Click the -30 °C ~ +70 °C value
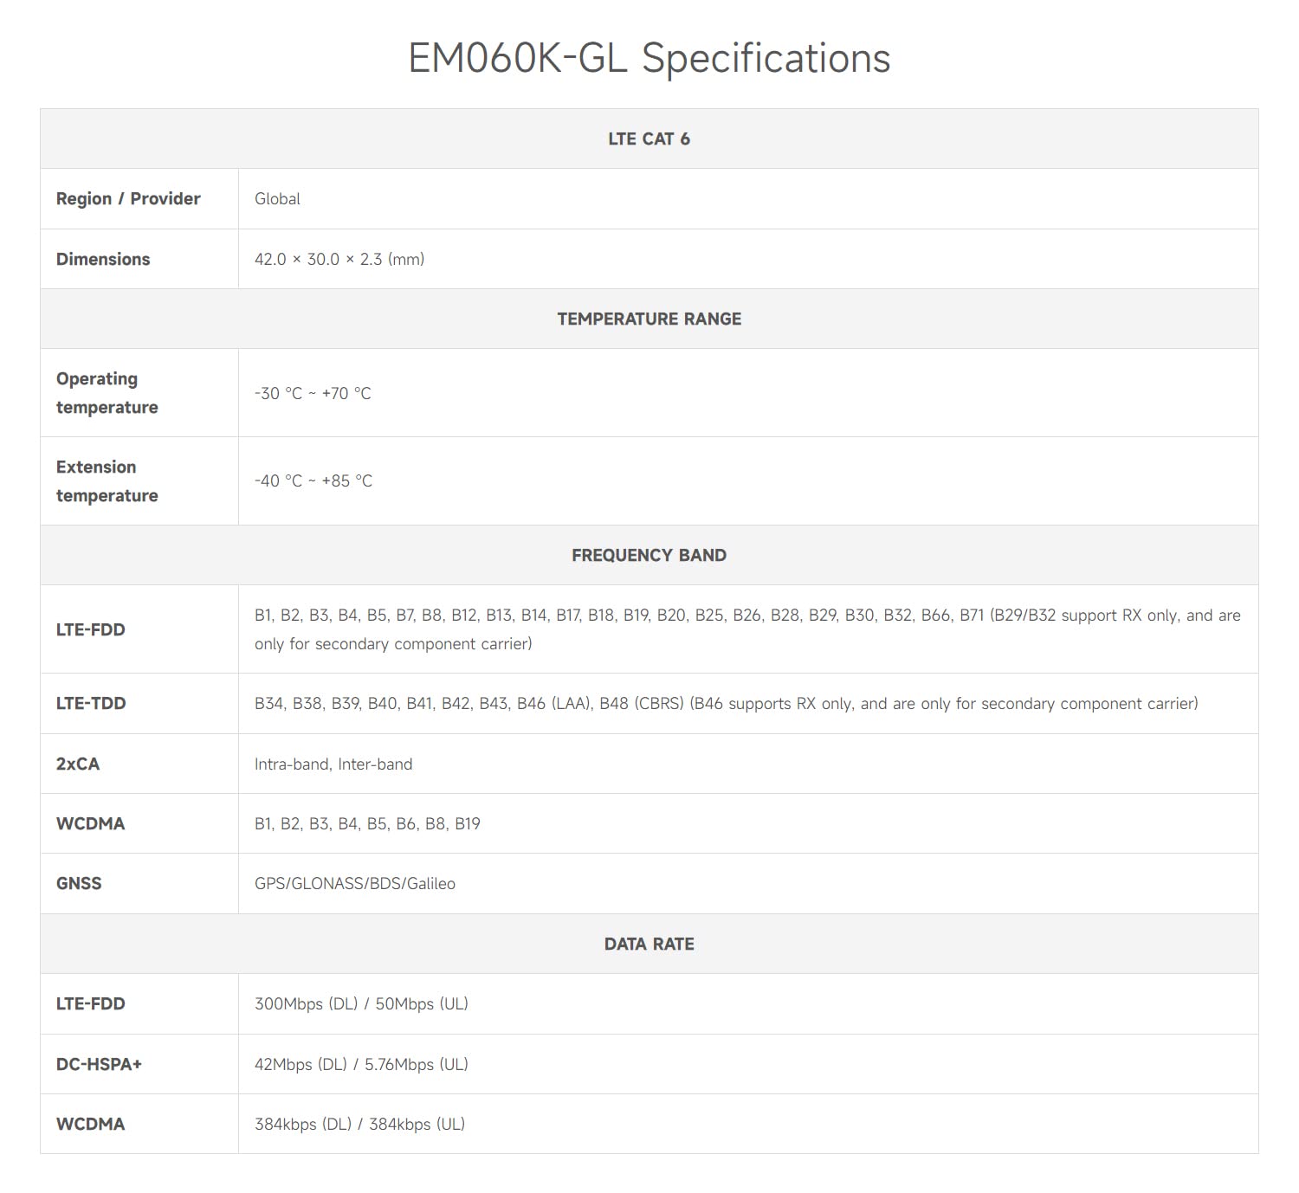The height and width of the screenshot is (1193, 1299). (x=313, y=393)
